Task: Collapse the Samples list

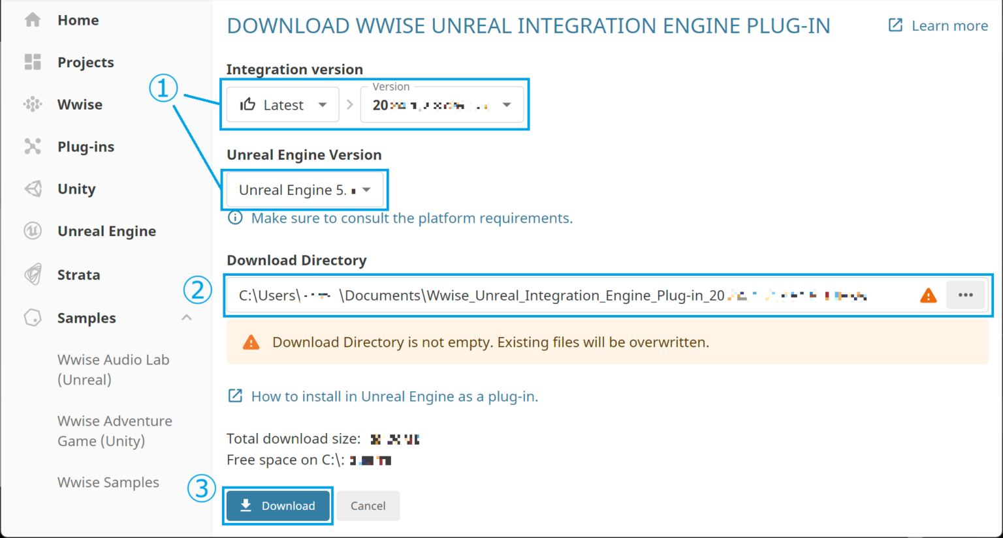Action: [x=186, y=318]
